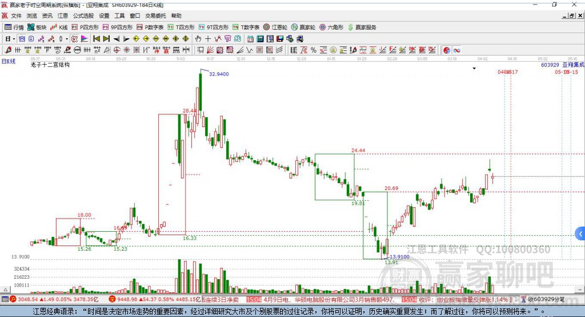The height and width of the screenshot is (317, 585).
Task: Move chart right with black arrow
Action: coord(126,39)
